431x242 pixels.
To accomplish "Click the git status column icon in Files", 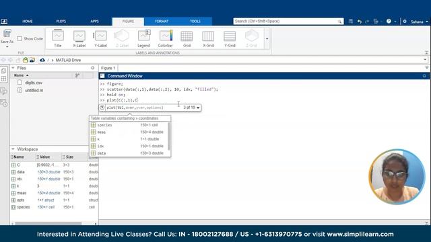I will click(77, 75).
